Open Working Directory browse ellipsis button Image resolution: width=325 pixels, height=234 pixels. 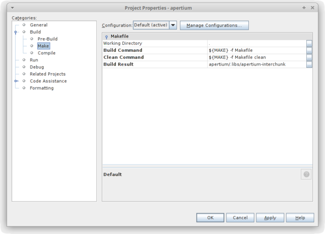click(309, 44)
